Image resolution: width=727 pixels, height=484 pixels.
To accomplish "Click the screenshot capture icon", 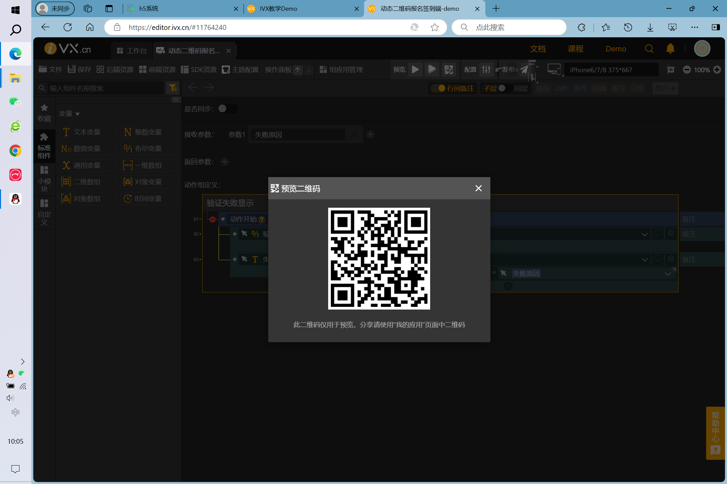I will tap(670, 70).
